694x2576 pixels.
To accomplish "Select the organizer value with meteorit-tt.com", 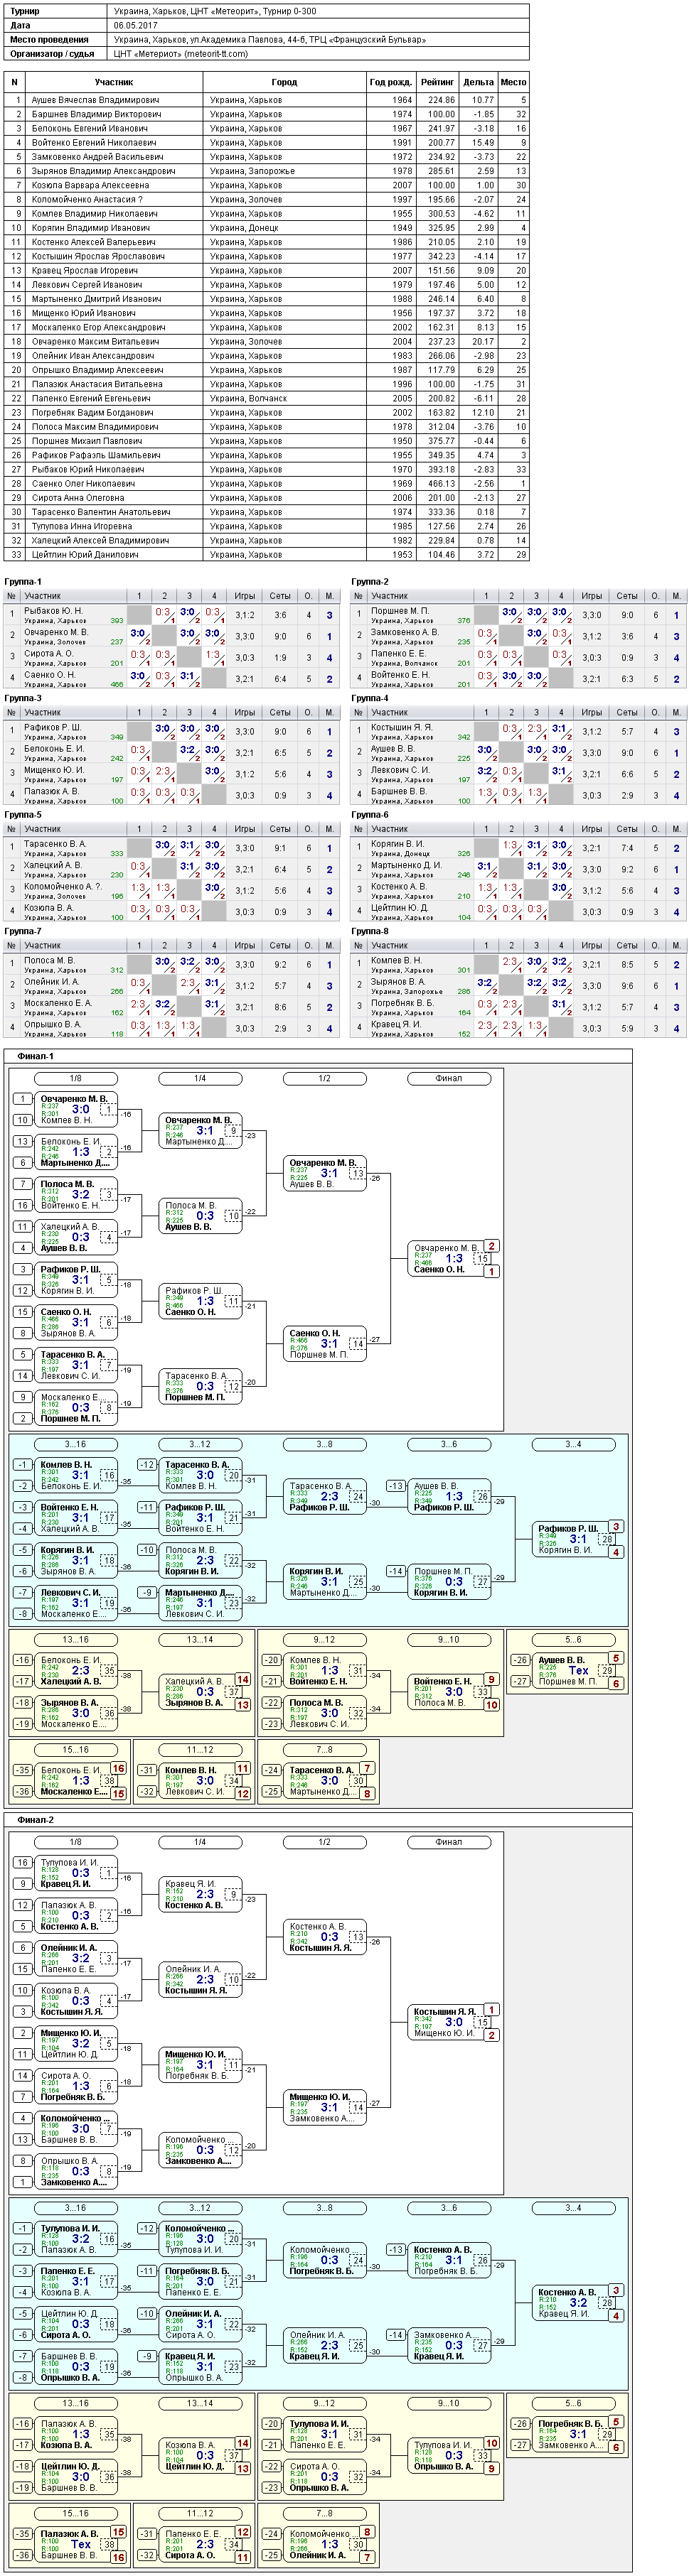I will pos(181,54).
